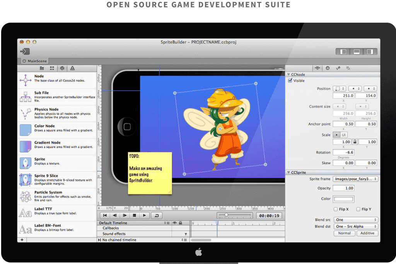Select the yellow TODO sticky note
Screen dimensions: 396x264
pyautogui.click(x=150, y=173)
